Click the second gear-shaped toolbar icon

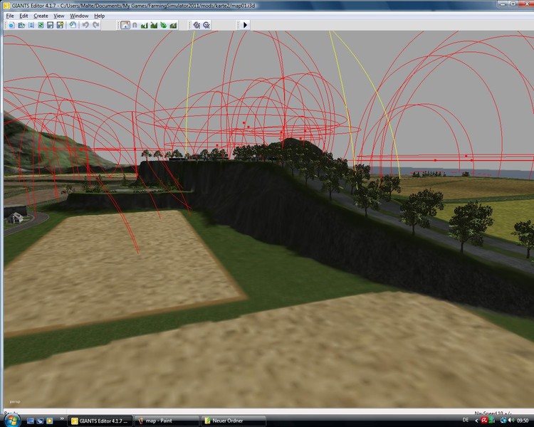pyautogui.click(x=206, y=25)
